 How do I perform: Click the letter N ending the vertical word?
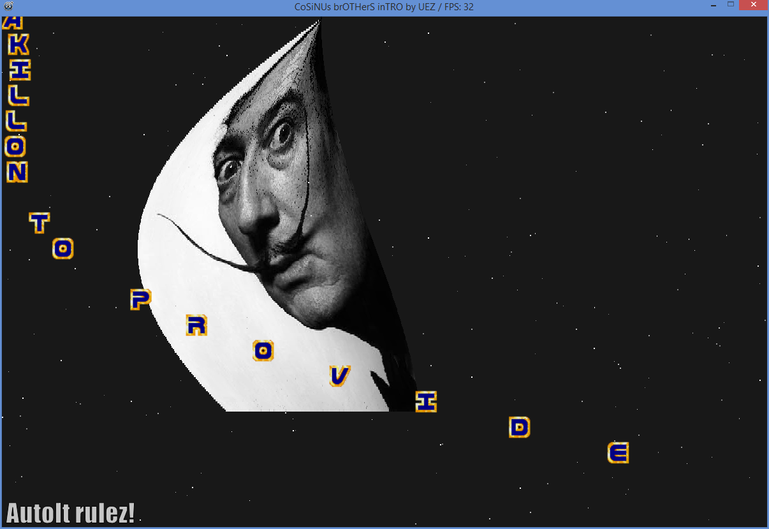click(17, 172)
